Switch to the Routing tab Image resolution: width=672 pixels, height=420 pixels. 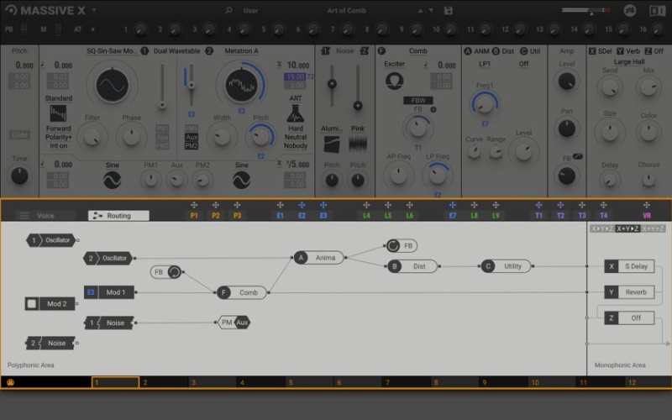click(118, 216)
